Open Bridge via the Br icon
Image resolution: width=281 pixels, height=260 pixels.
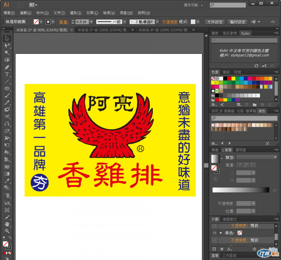20,5
